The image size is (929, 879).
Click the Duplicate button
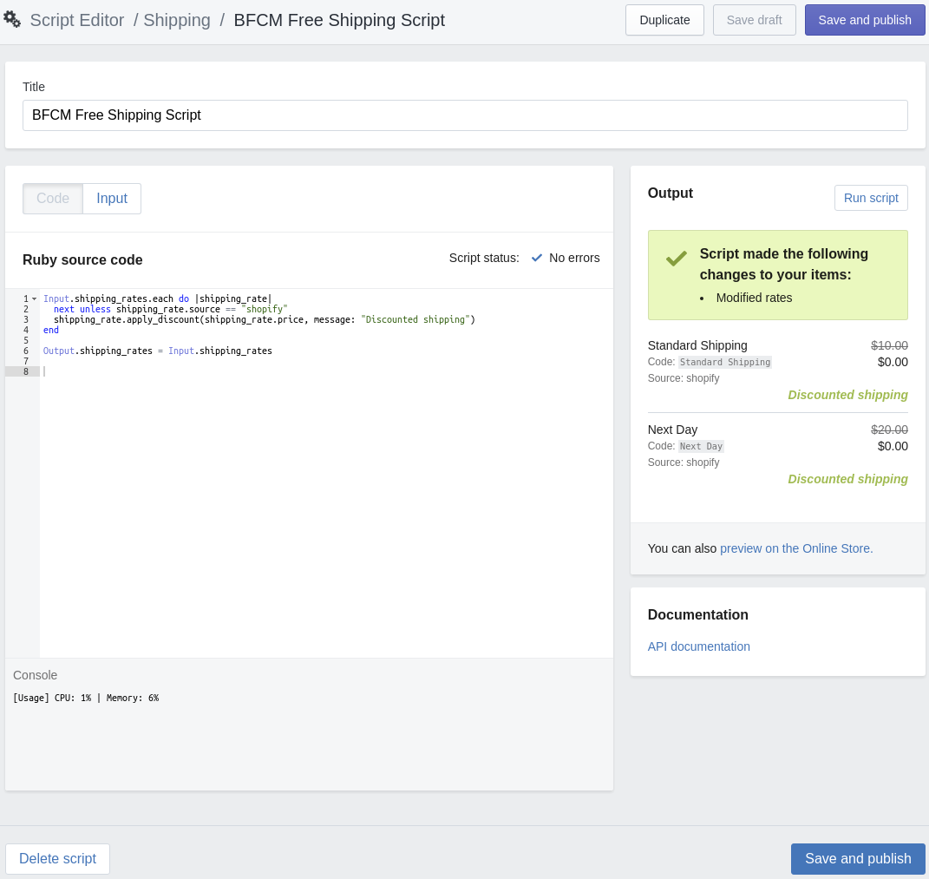664,20
